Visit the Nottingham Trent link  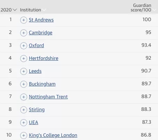(x=48, y=97)
